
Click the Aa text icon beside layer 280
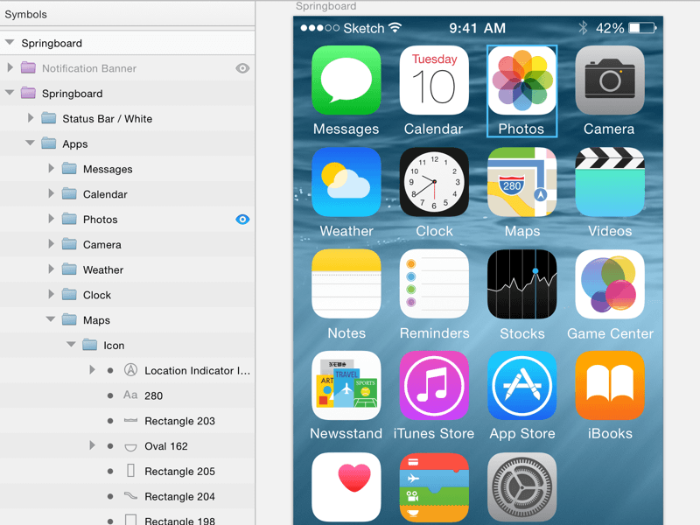coord(129,395)
